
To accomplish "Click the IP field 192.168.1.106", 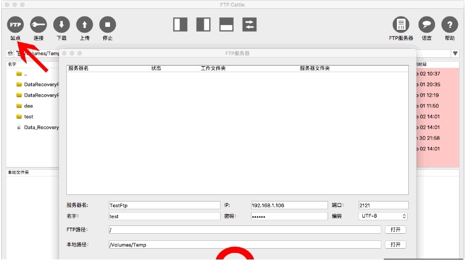I will pyautogui.click(x=289, y=205).
